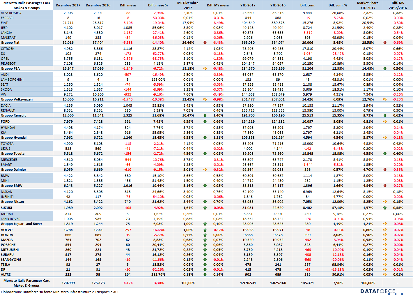Click the green up arrow beside Gruppo PSA 0,56%
The height and width of the screenshot is (296, 413).
(x=385, y=68)
